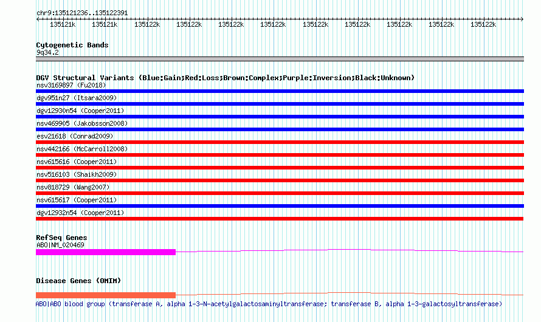Click the dgv12932n54 (Cooper2011) label
The height and width of the screenshot is (322, 541).
pos(80,213)
